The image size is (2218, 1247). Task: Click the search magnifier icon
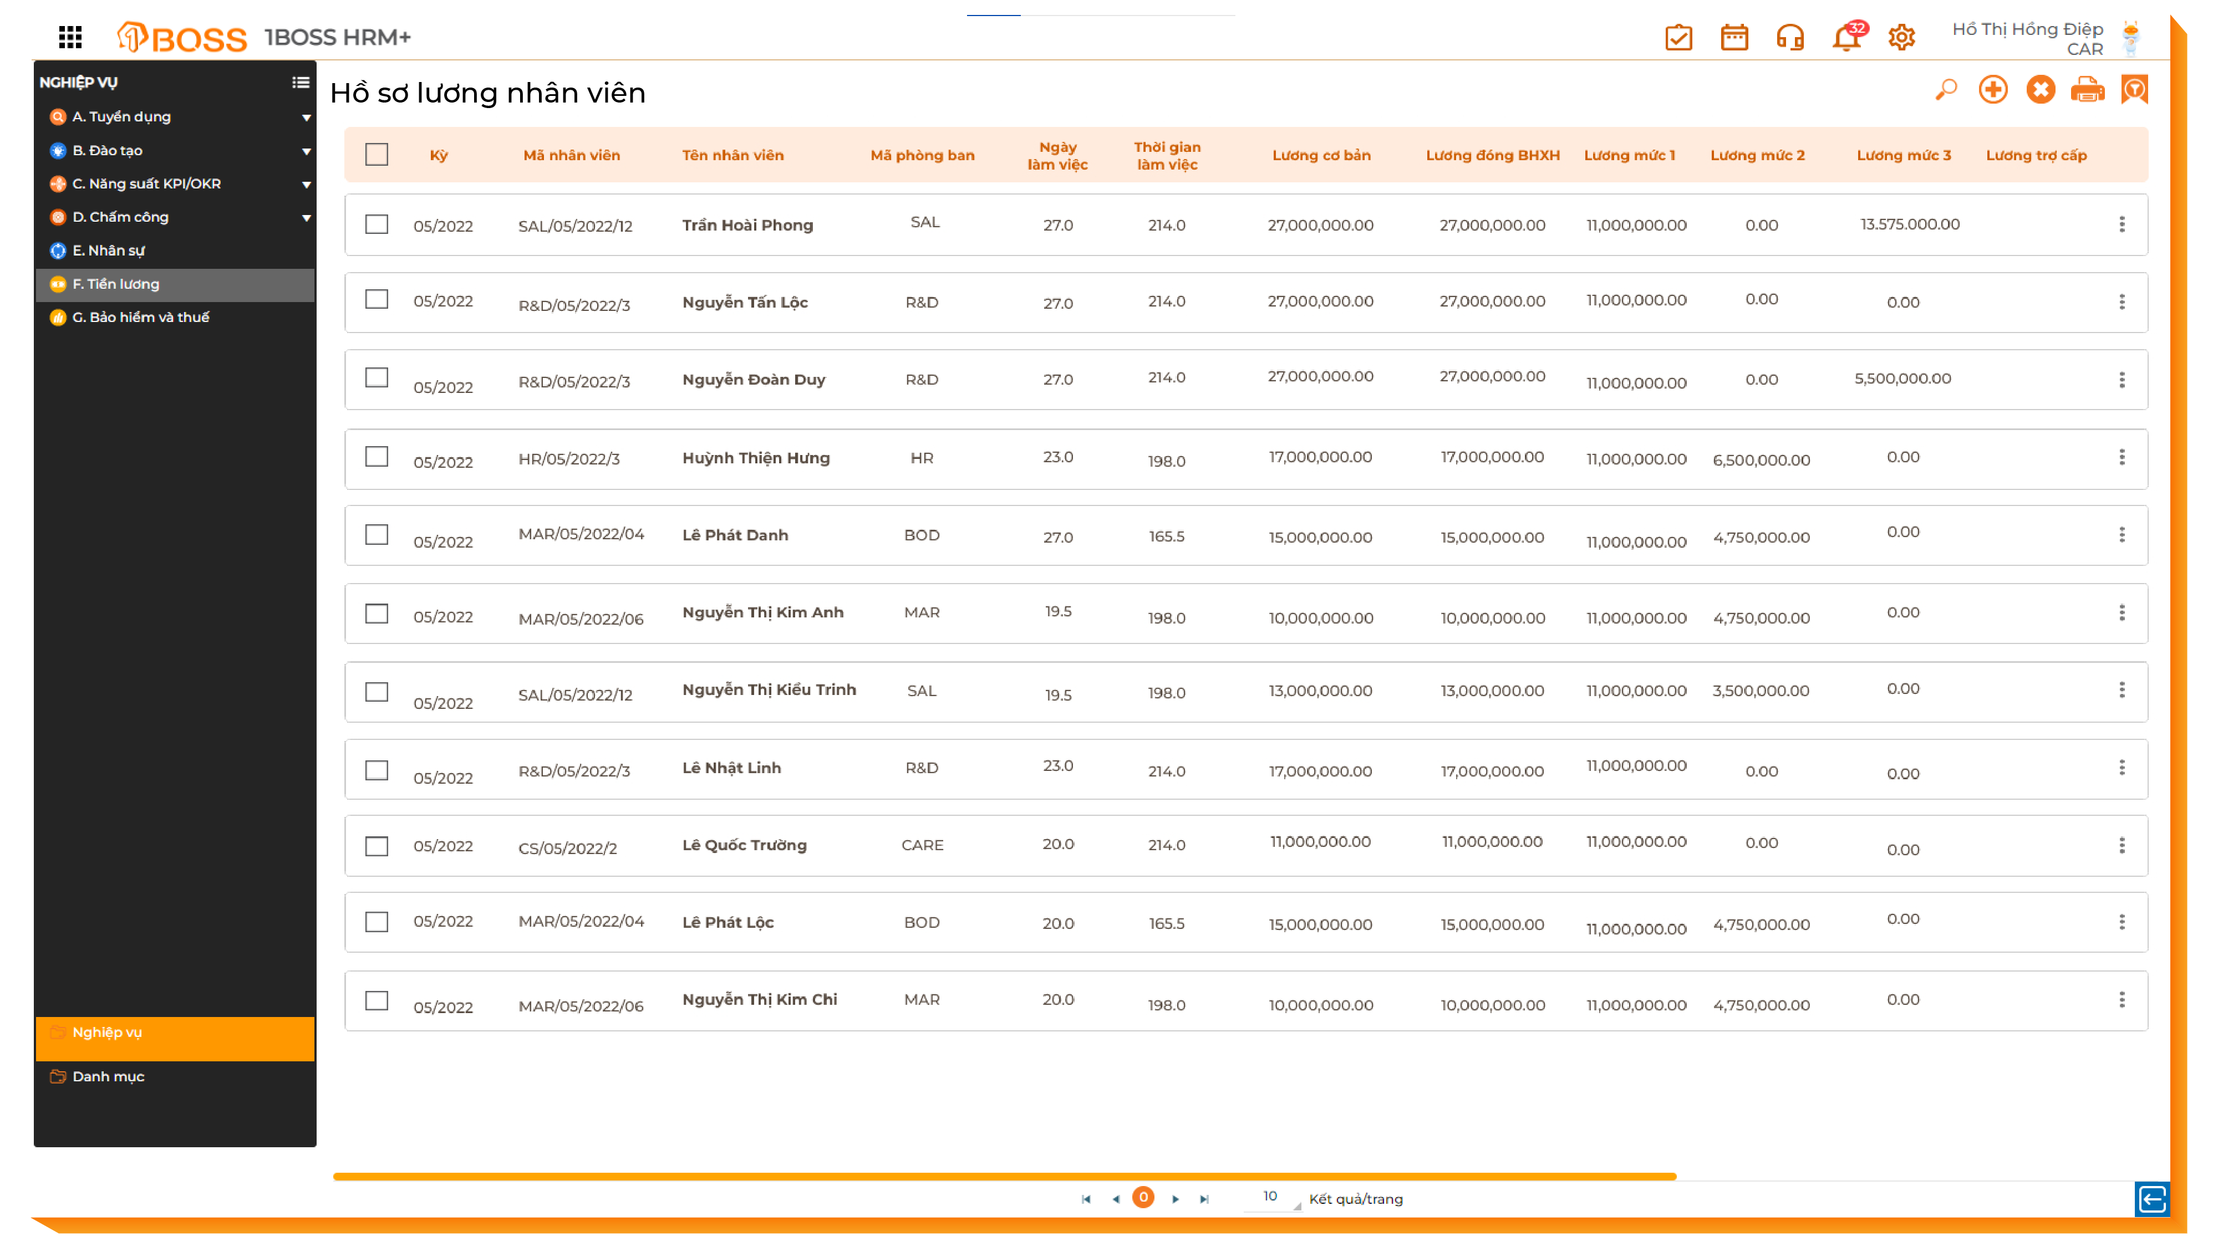[1946, 89]
